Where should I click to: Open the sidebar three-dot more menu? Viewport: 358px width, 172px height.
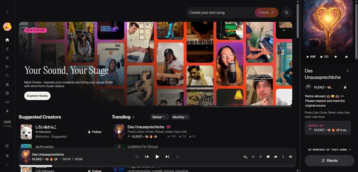[7, 165]
